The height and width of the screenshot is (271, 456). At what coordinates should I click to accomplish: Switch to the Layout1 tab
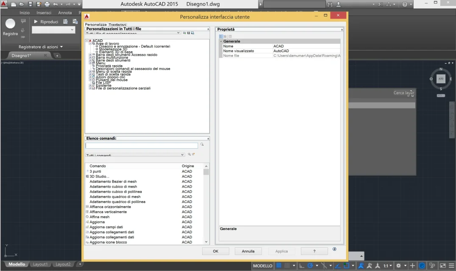click(40, 264)
